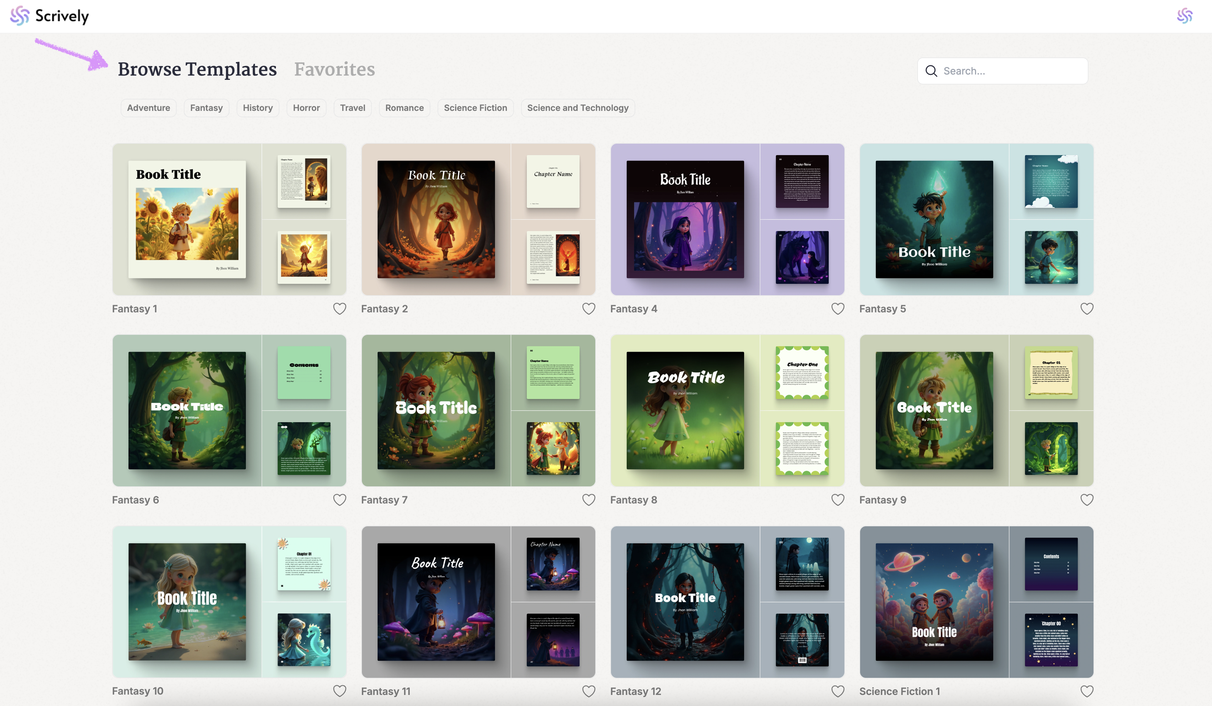Open the Fantasy 8 template cover preview
The height and width of the screenshot is (706, 1212).
pos(685,410)
